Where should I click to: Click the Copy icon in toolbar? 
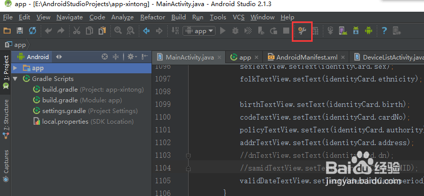point(89,31)
